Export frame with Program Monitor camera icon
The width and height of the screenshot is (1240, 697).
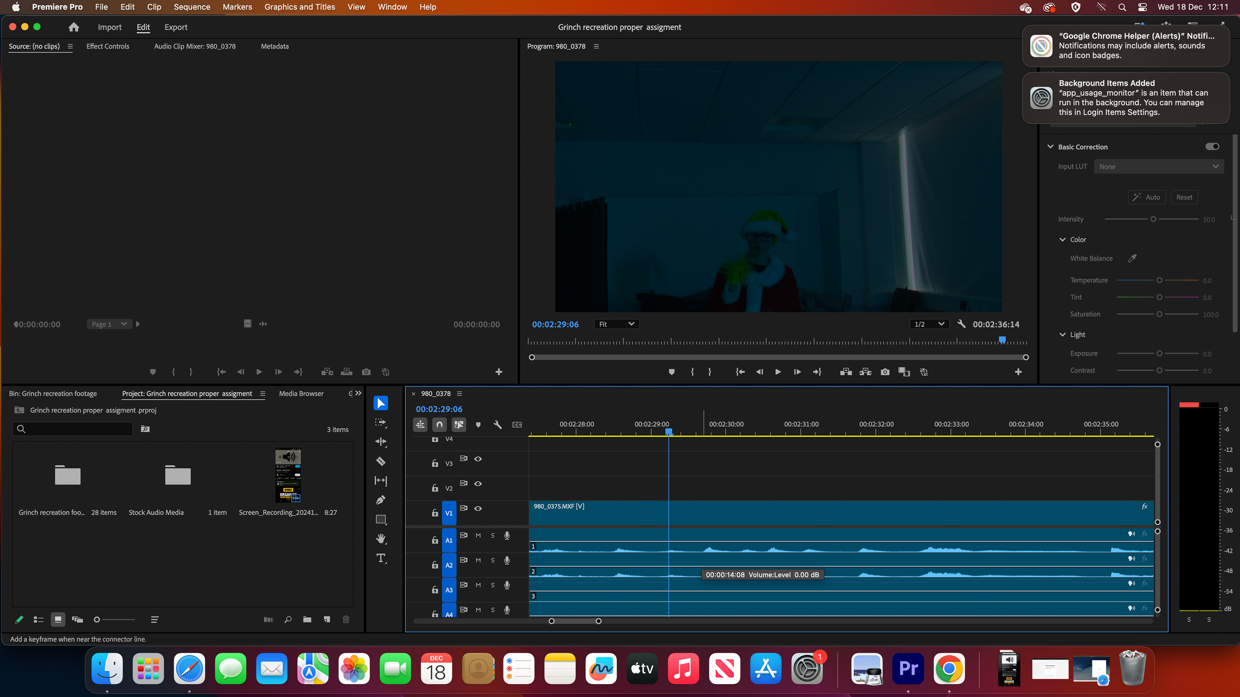pos(885,372)
